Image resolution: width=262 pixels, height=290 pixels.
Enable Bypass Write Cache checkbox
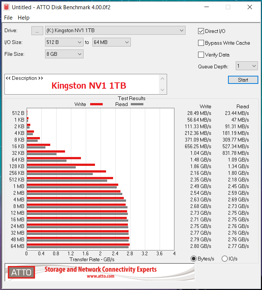coord(201,43)
